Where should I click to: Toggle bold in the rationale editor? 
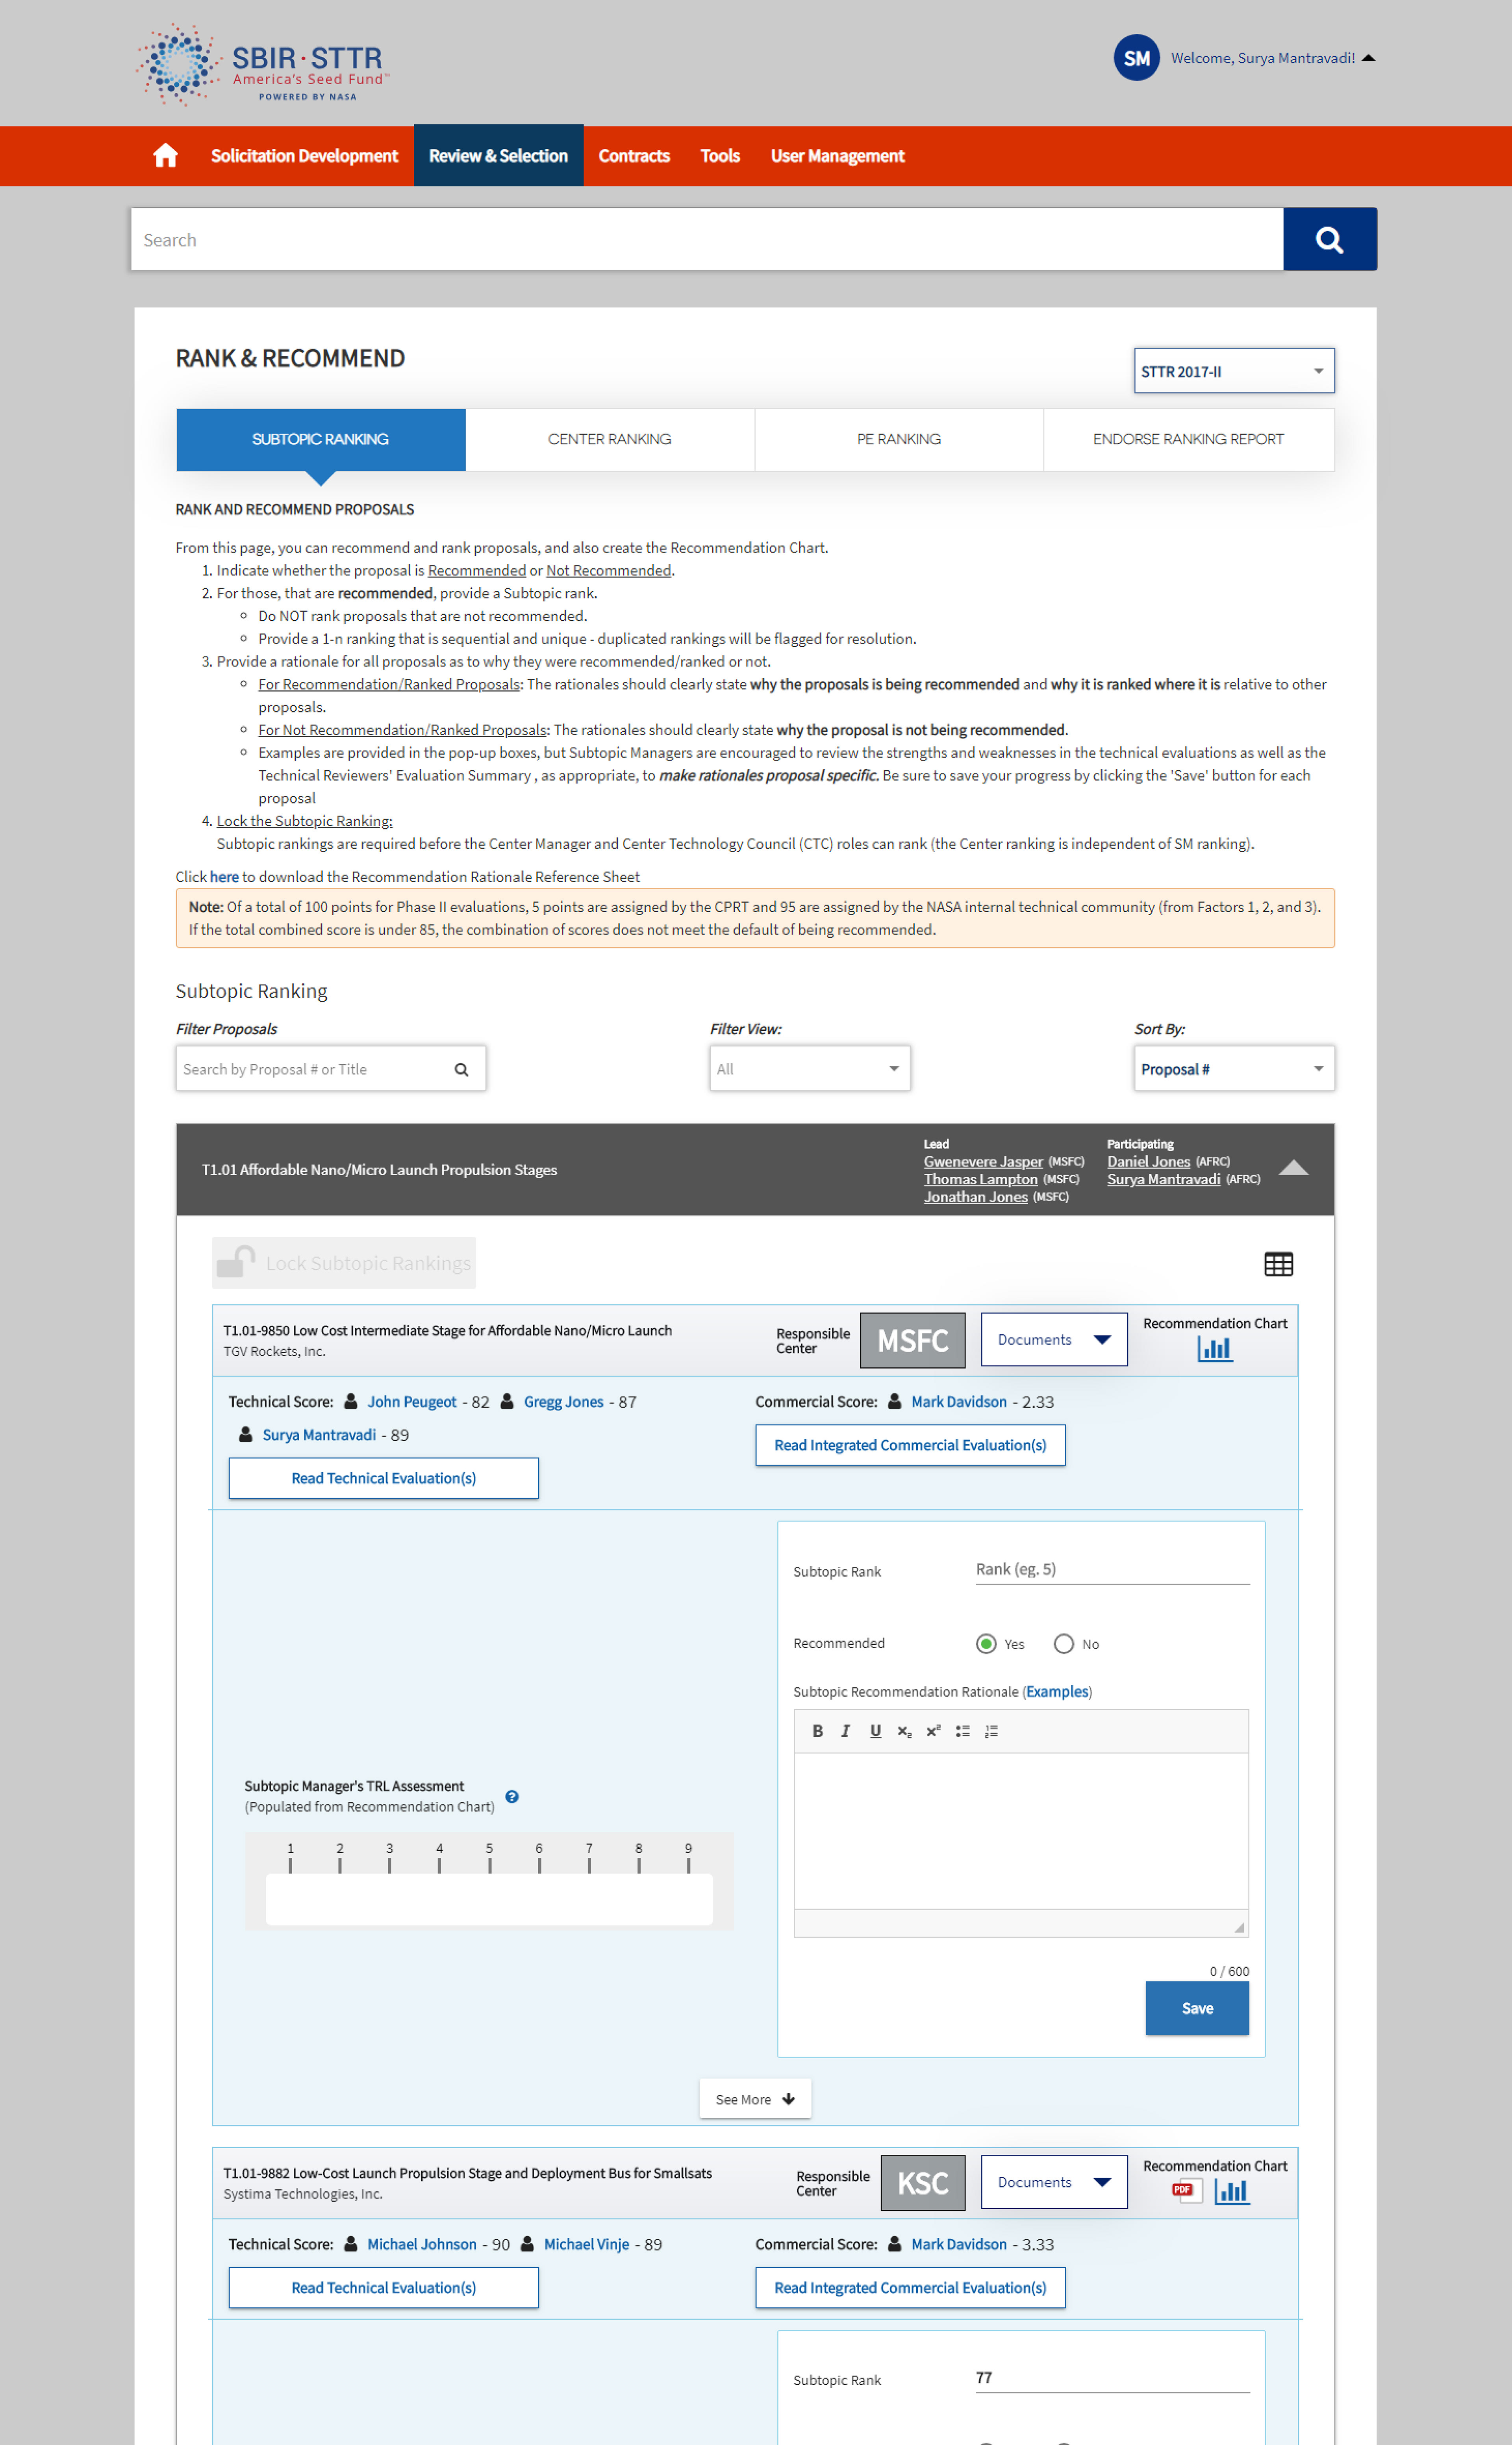click(x=817, y=1731)
